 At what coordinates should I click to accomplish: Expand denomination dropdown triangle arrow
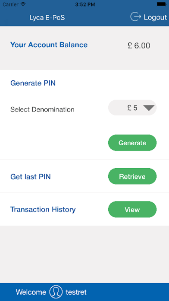149,108
